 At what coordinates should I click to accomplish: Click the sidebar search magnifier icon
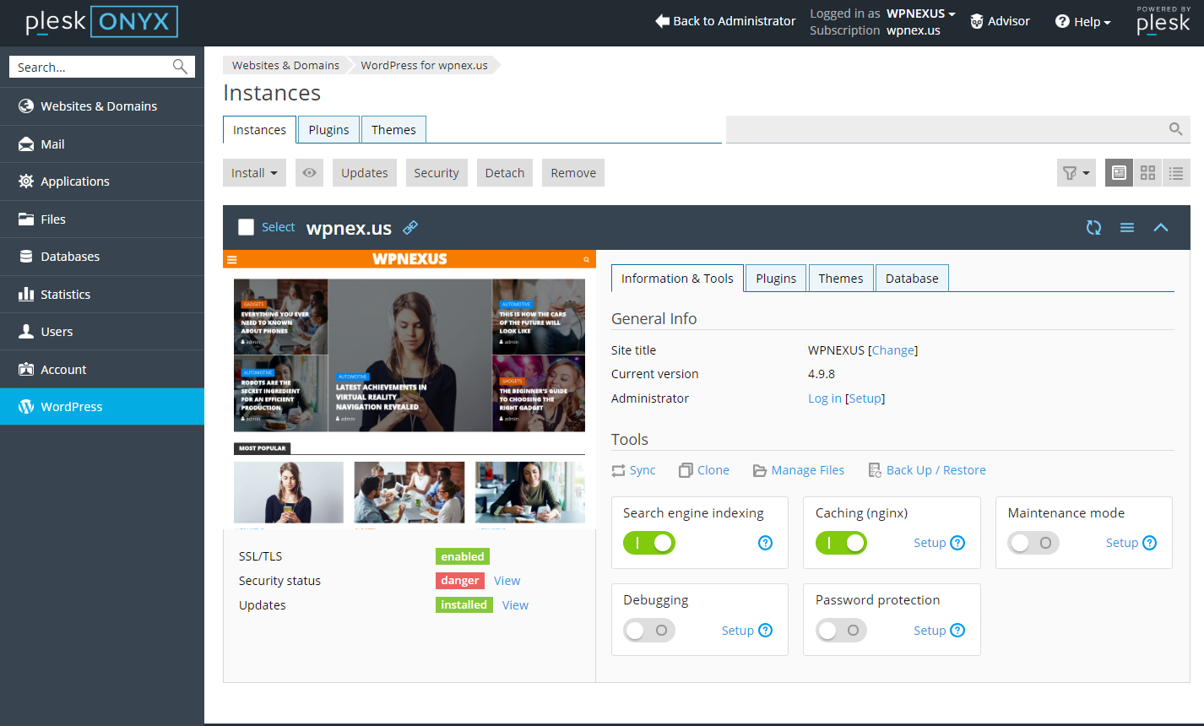180,67
